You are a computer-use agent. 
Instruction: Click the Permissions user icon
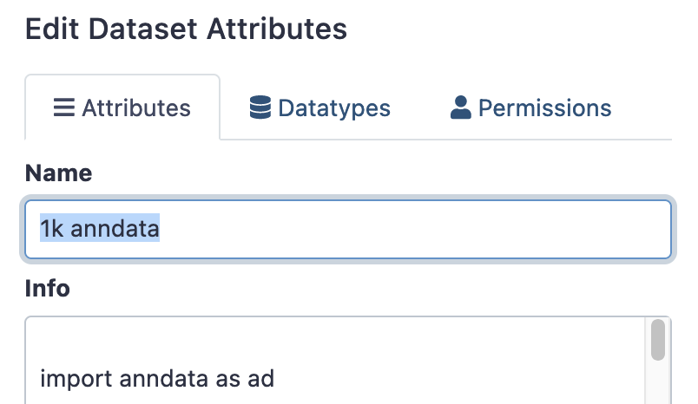460,108
